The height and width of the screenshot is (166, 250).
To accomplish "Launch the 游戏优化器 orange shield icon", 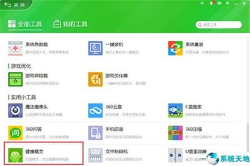I will click(95, 79).
